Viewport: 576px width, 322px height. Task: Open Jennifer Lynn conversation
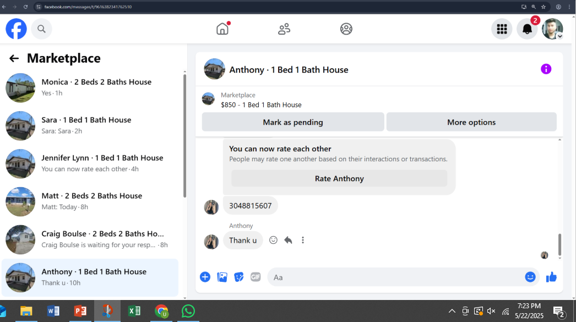click(90, 163)
